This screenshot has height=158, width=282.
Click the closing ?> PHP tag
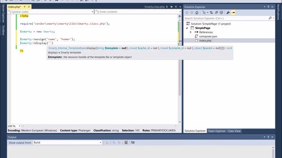22,51
